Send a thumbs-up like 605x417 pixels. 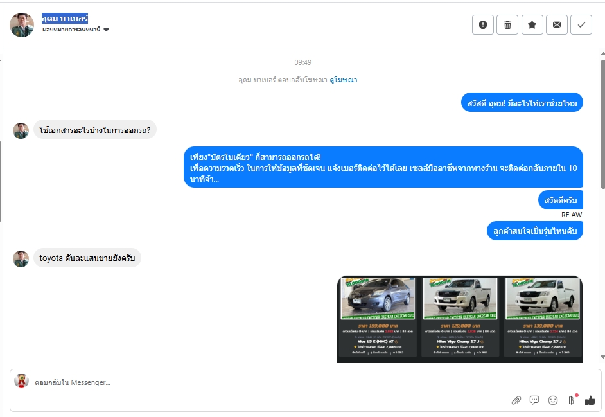coord(590,400)
